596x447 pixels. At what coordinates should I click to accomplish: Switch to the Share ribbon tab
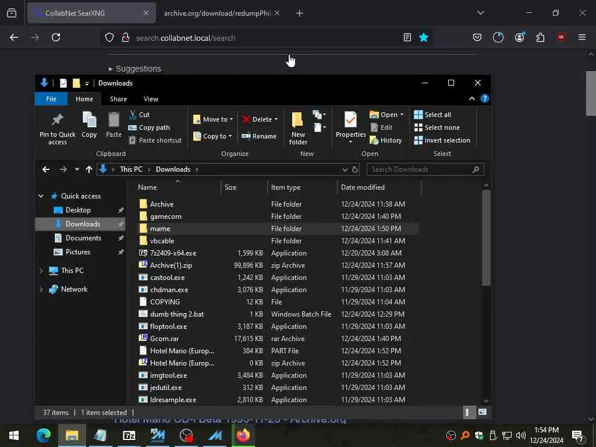pyautogui.click(x=118, y=99)
